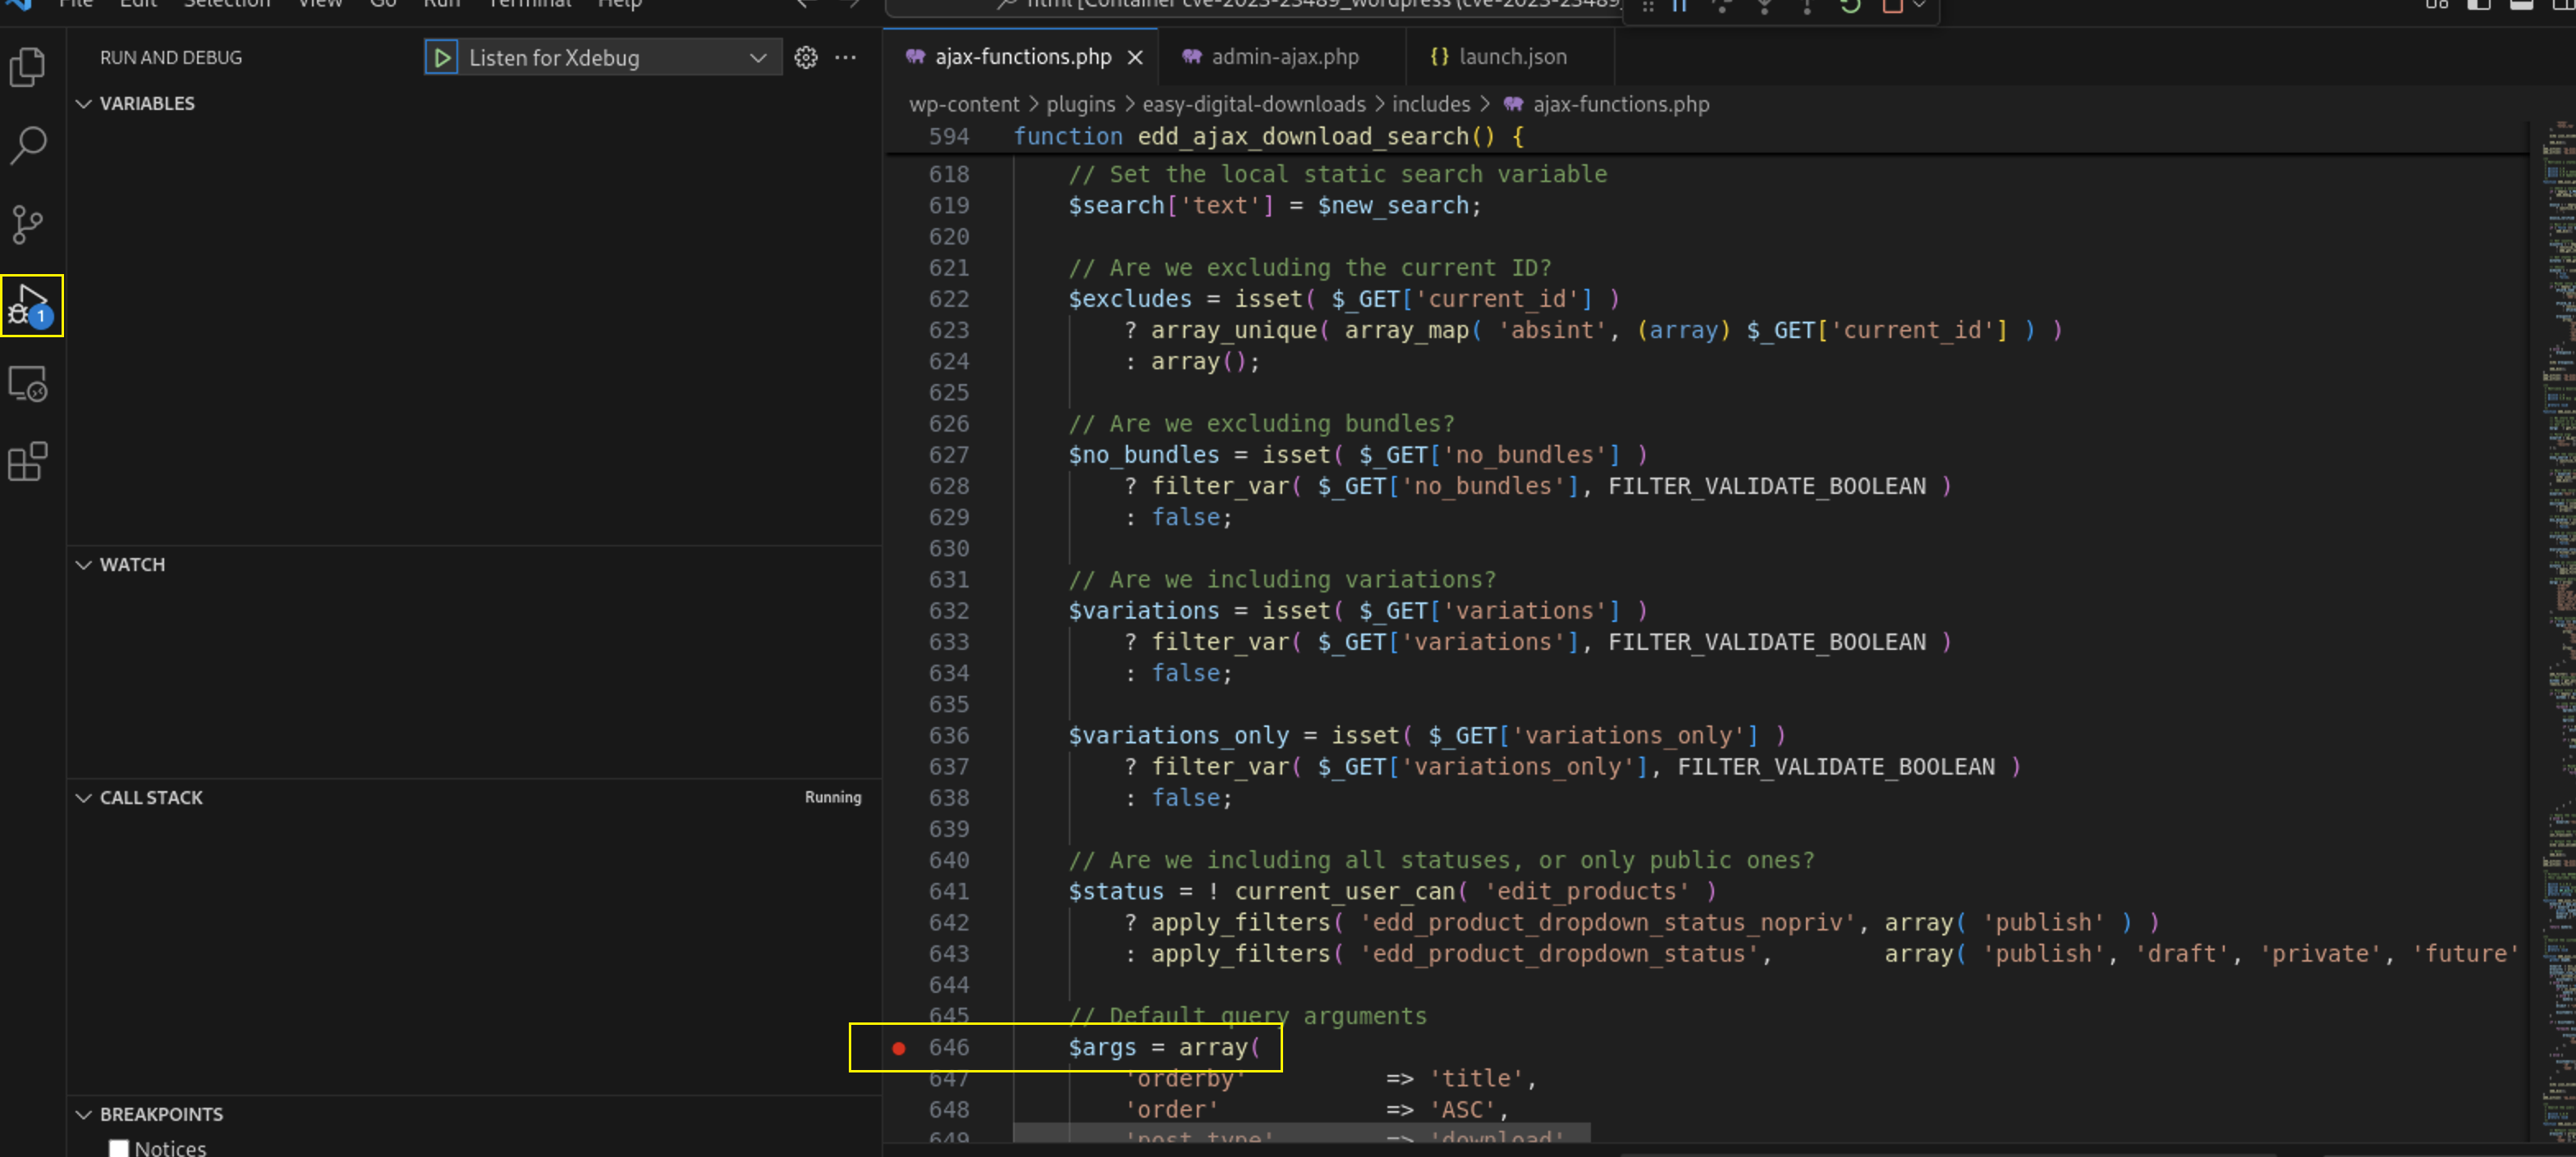This screenshot has height=1157, width=2576.
Task: Switch to the admin-ajax.php tab
Action: point(1284,57)
